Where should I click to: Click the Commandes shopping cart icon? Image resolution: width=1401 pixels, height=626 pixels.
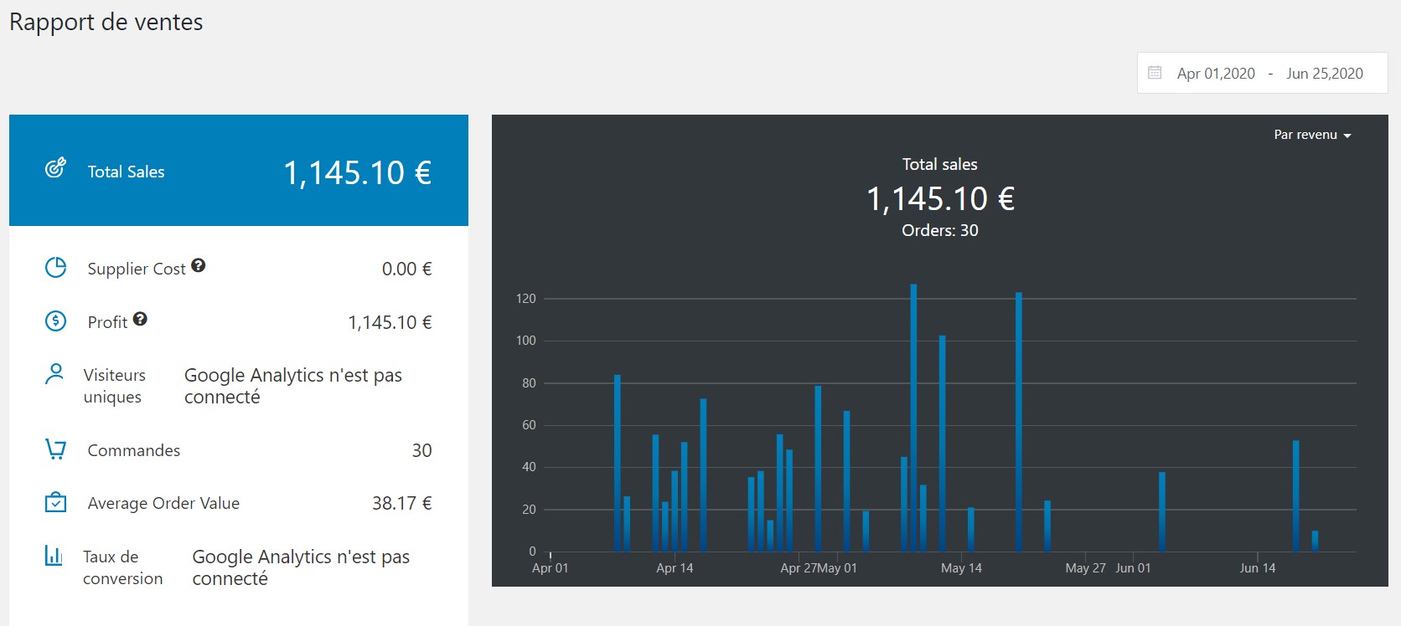[55, 449]
